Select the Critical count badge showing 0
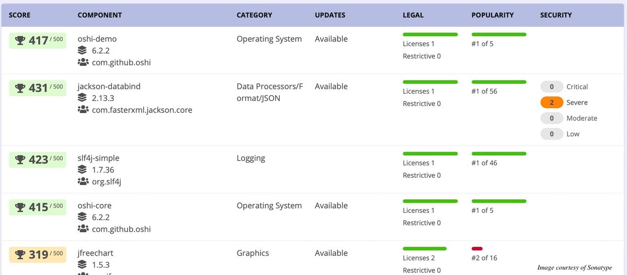The height and width of the screenshot is (275, 627). [552, 87]
